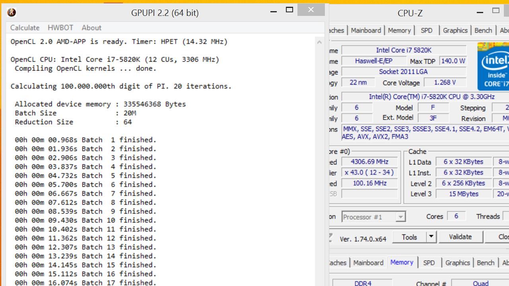Click the Intel Core i7 logo in CPU-Z

[x=493, y=66]
